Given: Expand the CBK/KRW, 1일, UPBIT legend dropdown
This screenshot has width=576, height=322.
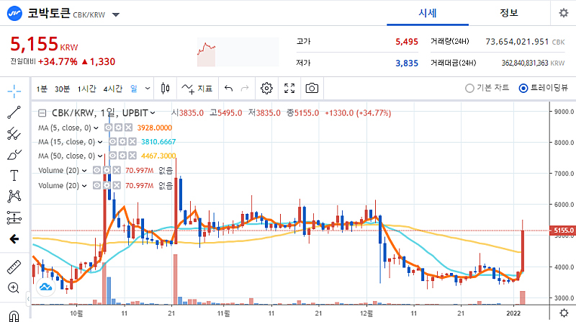Looking at the screenshot, I should (x=153, y=113).
